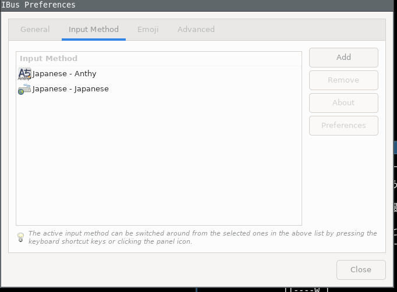Image resolution: width=397 pixels, height=292 pixels.
Task: Click the Remove button
Action: pos(343,80)
